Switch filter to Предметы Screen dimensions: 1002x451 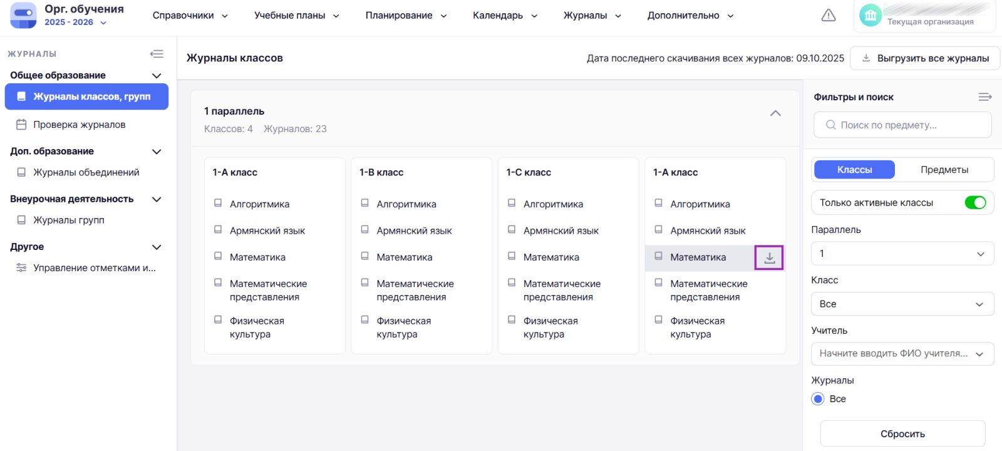click(x=944, y=170)
